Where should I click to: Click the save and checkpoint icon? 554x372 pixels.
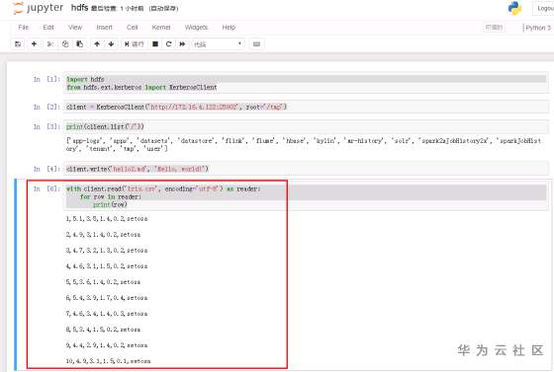coord(18,44)
